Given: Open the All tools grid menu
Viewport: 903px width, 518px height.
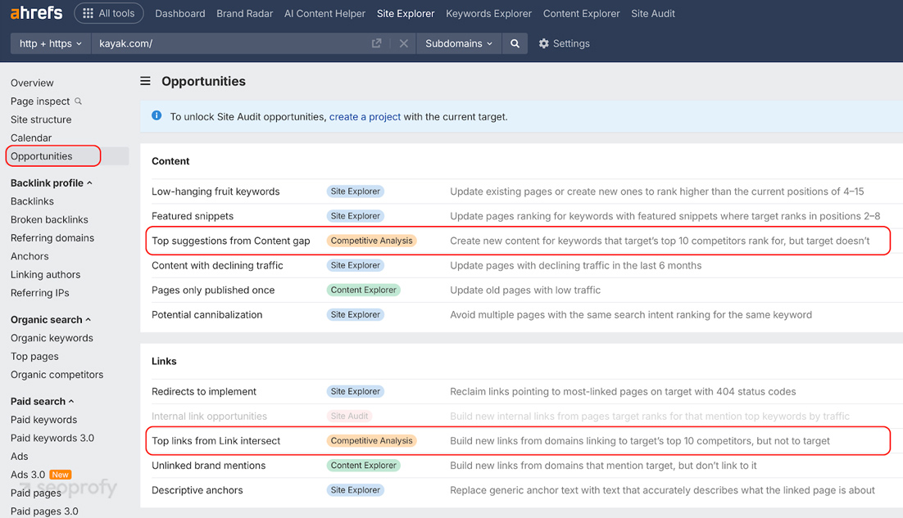Looking at the screenshot, I should (x=109, y=13).
